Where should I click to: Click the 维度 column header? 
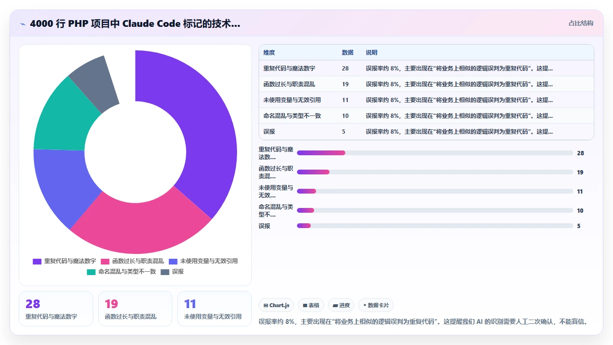coord(269,53)
